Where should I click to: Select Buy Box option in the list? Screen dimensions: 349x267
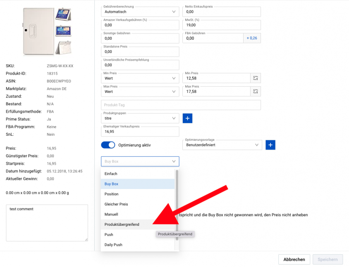point(138,184)
